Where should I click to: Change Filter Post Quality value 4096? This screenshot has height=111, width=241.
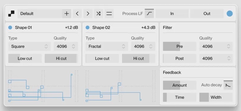pyautogui.click(x=216, y=58)
